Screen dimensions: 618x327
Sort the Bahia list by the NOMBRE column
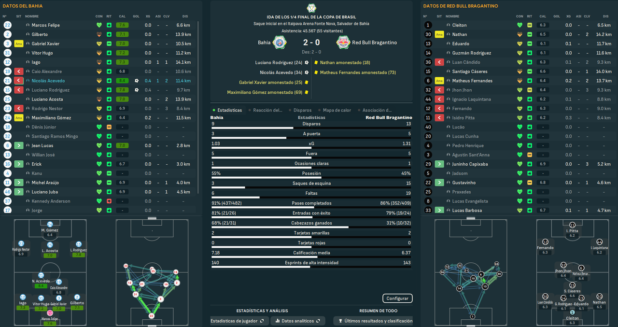(x=32, y=16)
